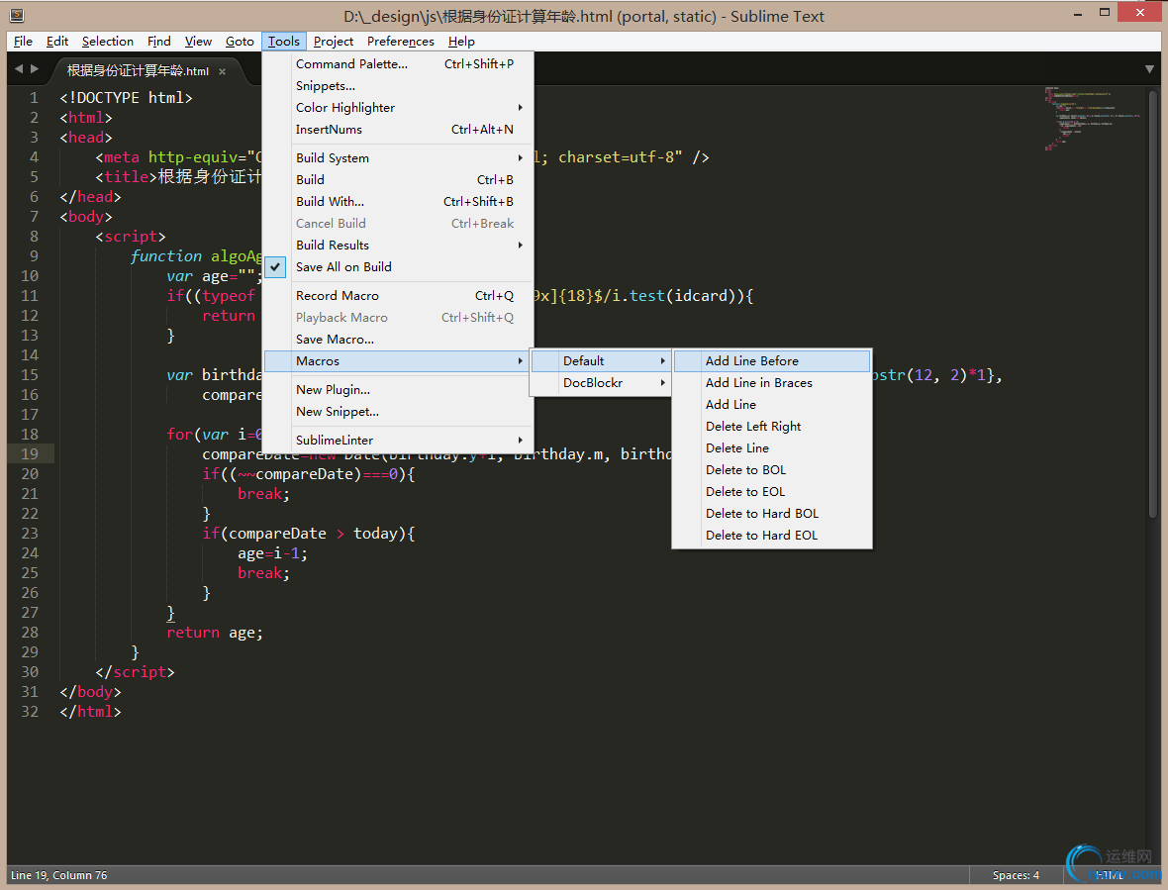The height and width of the screenshot is (890, 1168).
Task: Expand the SublimeLinter submenu
Action: tap(399, 441)
